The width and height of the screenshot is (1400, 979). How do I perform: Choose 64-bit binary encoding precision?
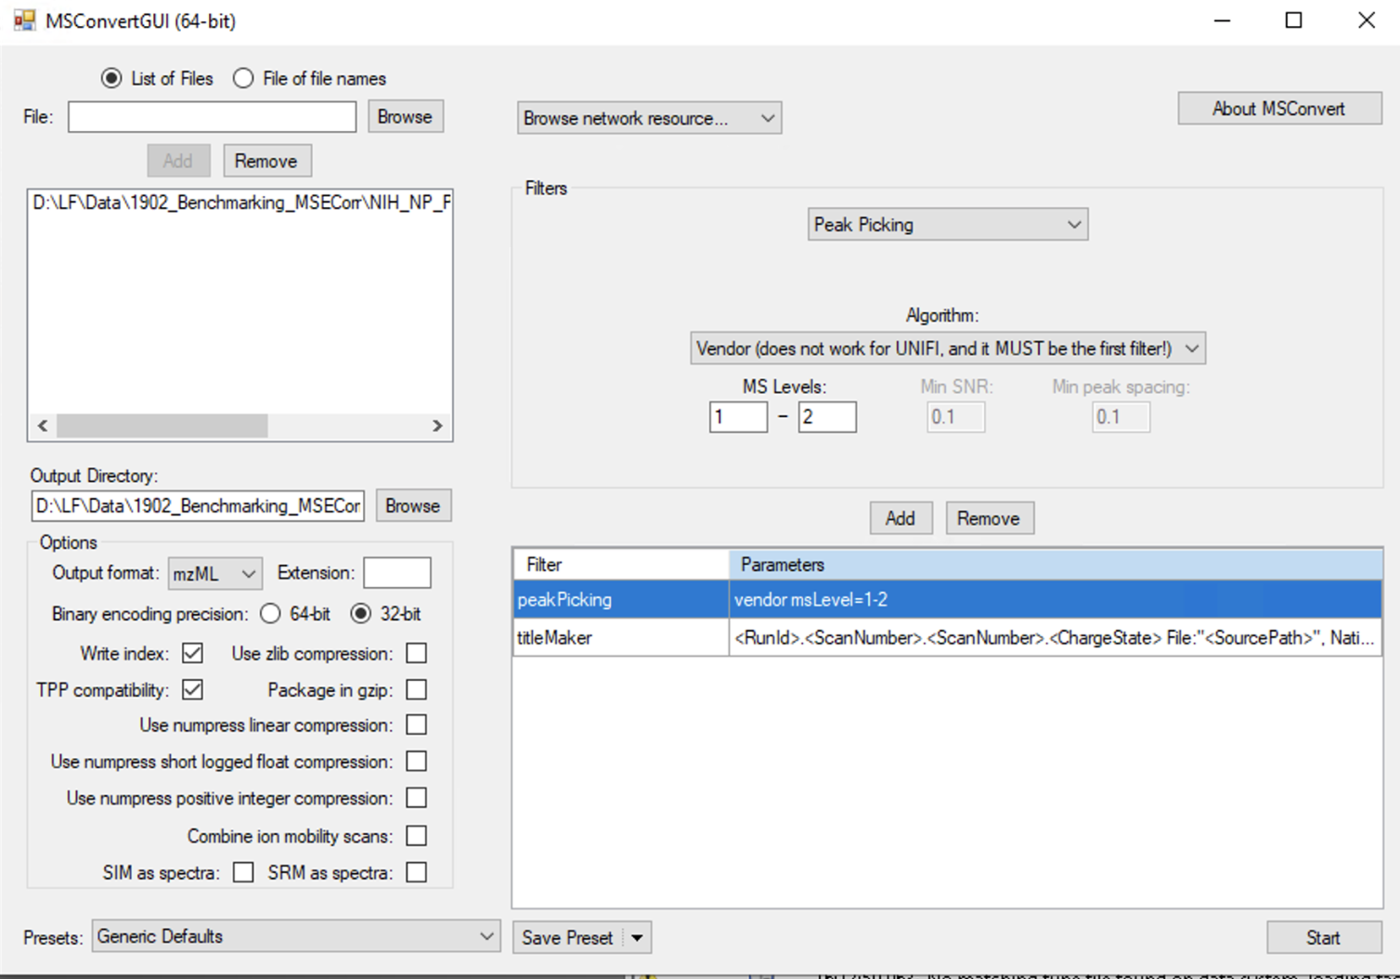270,614
